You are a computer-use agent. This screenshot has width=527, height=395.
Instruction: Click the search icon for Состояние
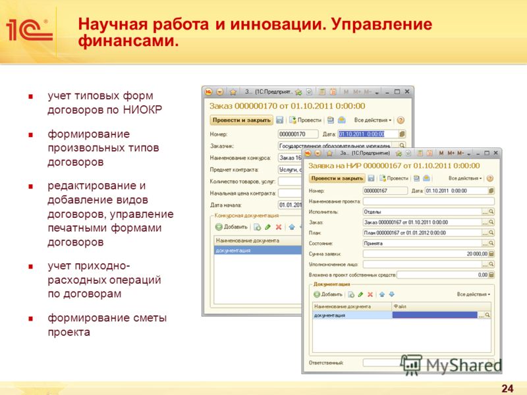click(x=491, y=243)
